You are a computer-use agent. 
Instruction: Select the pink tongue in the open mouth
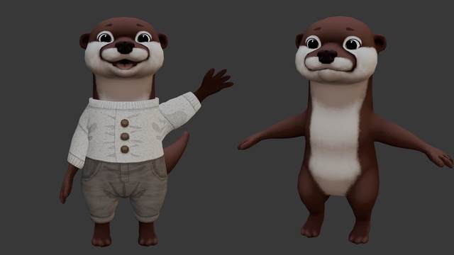click(125, 66)
